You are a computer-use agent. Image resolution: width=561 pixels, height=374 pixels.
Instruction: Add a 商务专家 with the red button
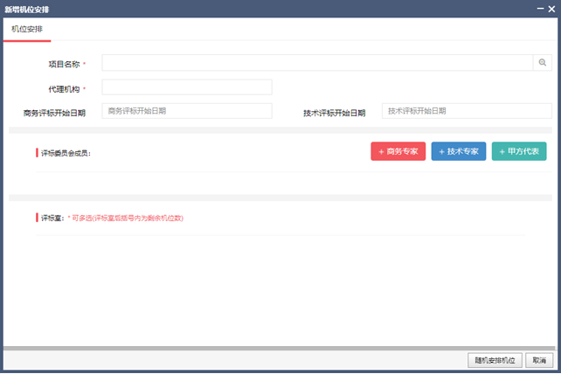398,151
